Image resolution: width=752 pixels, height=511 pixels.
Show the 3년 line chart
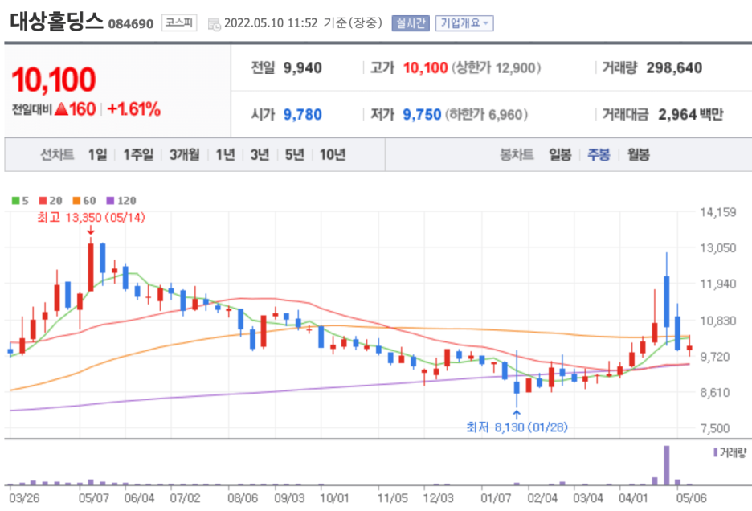coord(260,154)
